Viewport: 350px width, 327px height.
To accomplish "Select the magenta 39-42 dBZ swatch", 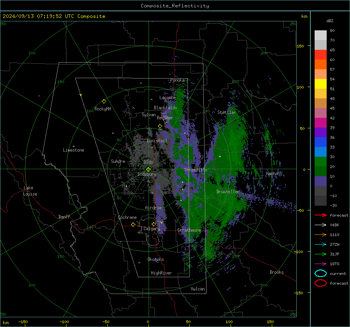I will pyautogui.click(x=320, y=123).
